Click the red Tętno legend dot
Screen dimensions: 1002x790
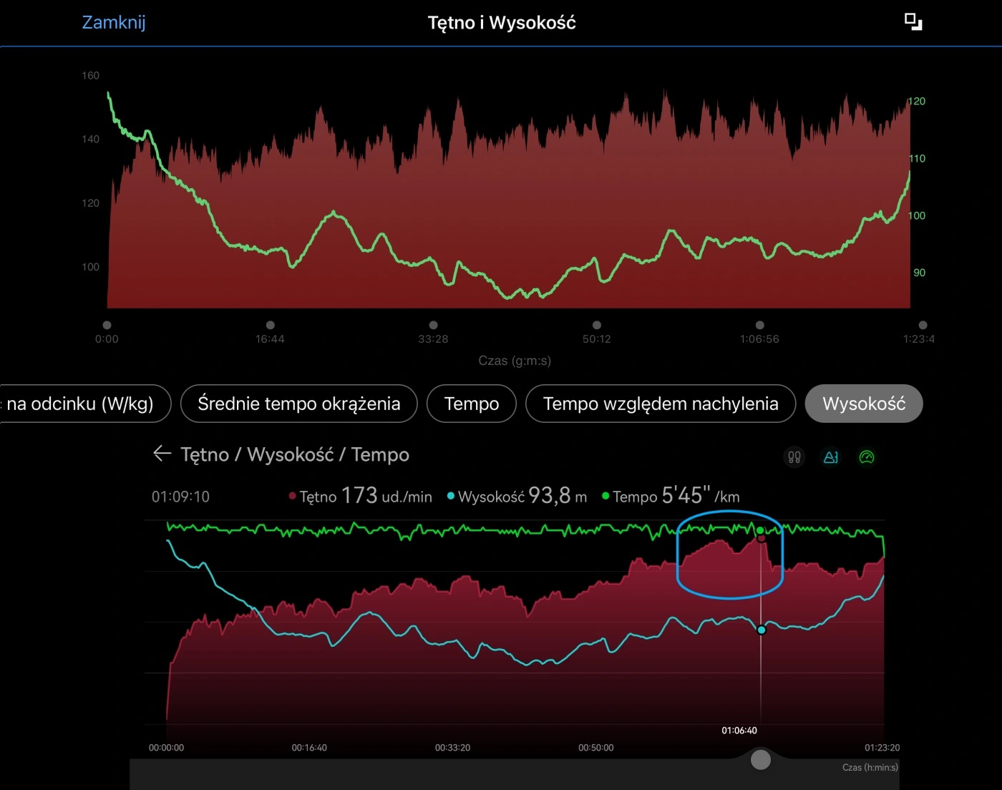pos(292,496)
